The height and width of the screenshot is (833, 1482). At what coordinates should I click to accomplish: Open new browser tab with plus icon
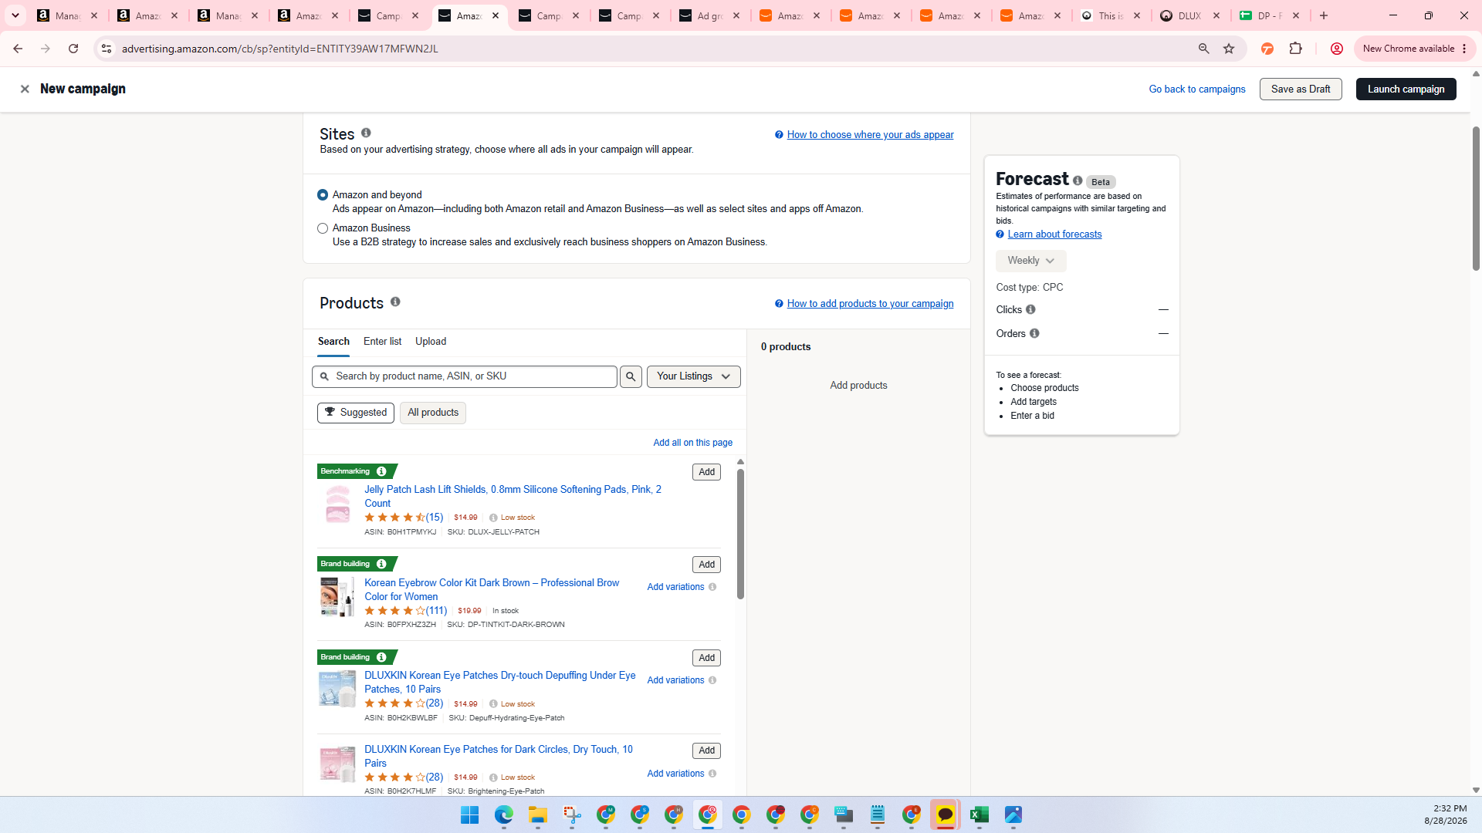pyautogui.click(x=1324, y=15)
